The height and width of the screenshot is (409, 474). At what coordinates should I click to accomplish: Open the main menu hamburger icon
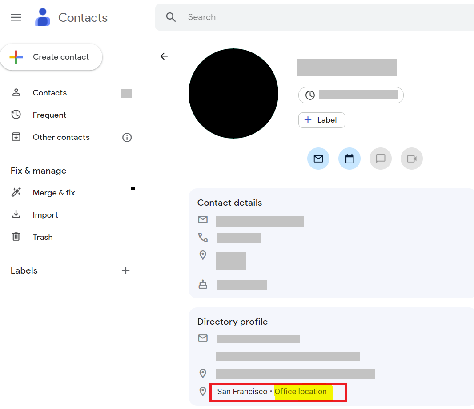tap(16, 17)
